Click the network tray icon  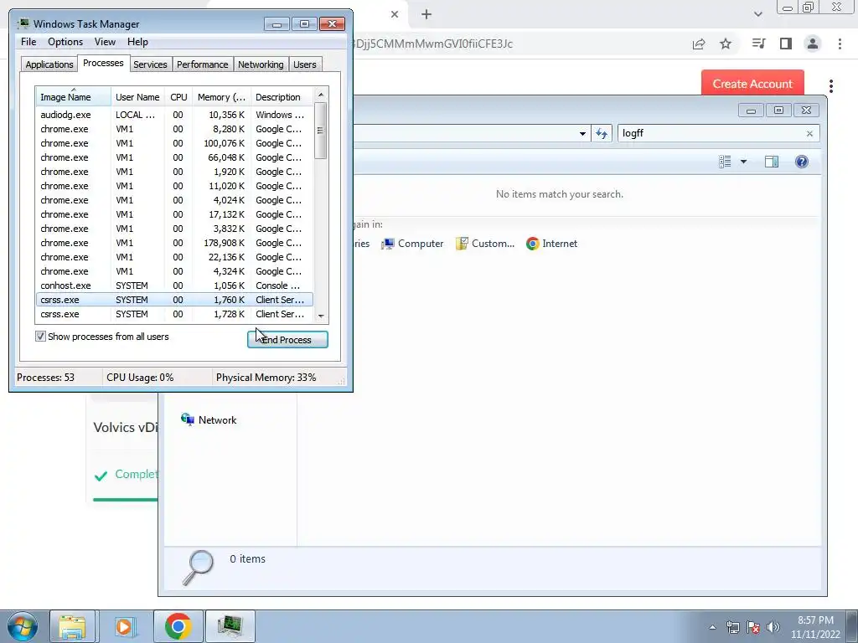732,627
